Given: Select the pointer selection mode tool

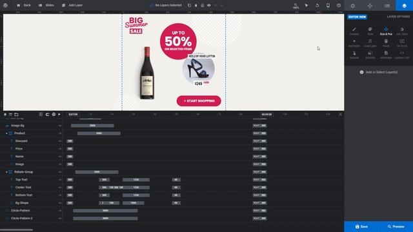Looking at the screenshot, I should [307, 5].
